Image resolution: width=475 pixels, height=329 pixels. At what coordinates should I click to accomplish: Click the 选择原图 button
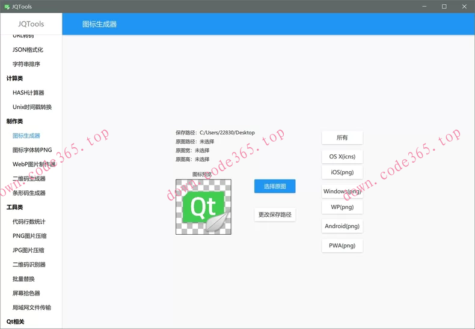pos(275,186)
